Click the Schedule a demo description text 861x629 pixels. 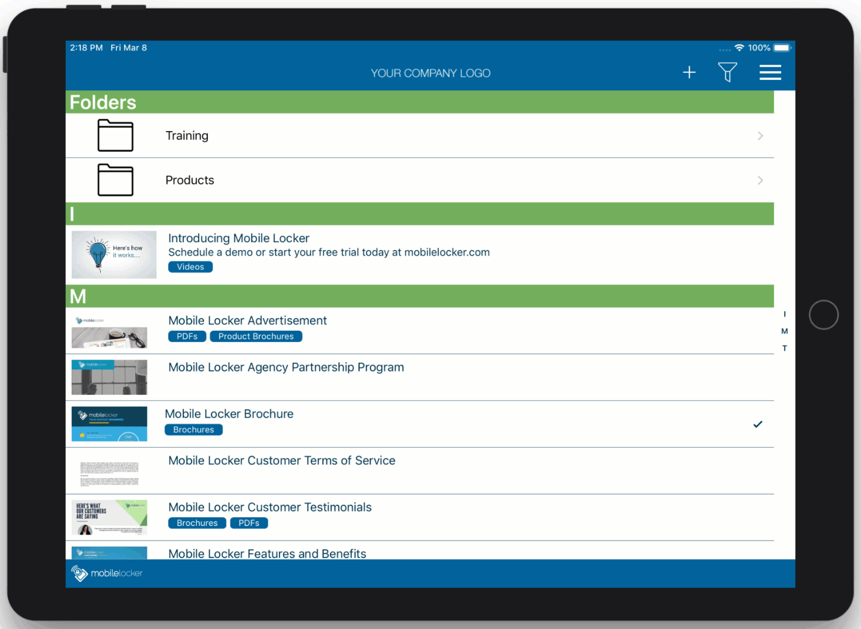tap(329, 252)
